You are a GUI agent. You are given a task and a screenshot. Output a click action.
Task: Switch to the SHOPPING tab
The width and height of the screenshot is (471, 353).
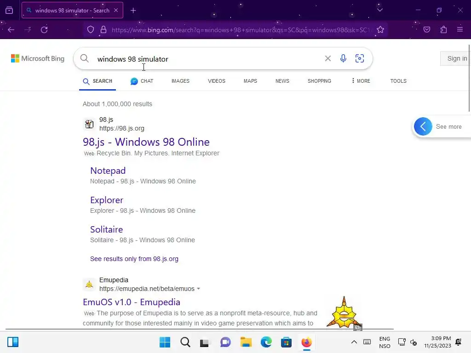319,81
